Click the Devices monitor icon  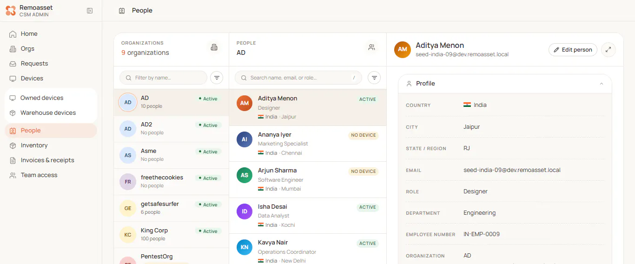[x=13, y=79]
